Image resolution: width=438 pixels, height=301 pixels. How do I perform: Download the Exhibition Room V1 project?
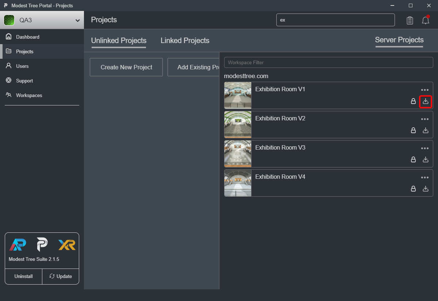426,101
